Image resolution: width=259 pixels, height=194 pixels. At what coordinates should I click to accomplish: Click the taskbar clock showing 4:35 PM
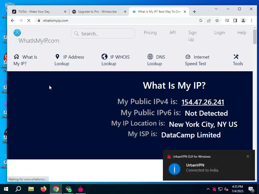237,189
